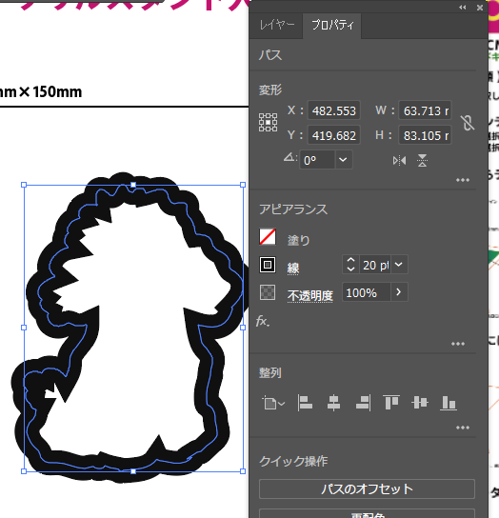The width and height of the screenshot is (499, 518).
Task: Click the X position input field
Action: pos(333,110)
